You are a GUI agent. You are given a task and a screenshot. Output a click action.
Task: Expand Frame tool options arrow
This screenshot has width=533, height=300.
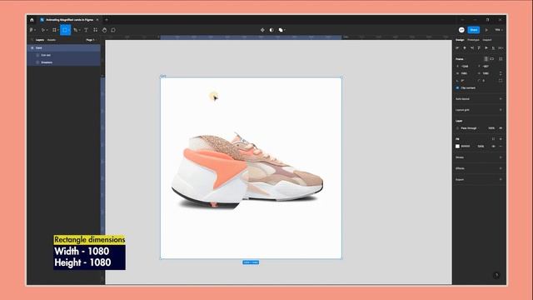(57, 30)
